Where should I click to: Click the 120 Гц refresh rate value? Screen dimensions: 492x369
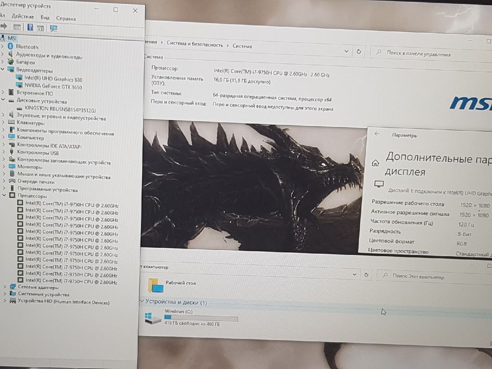(x=466, y=224)
